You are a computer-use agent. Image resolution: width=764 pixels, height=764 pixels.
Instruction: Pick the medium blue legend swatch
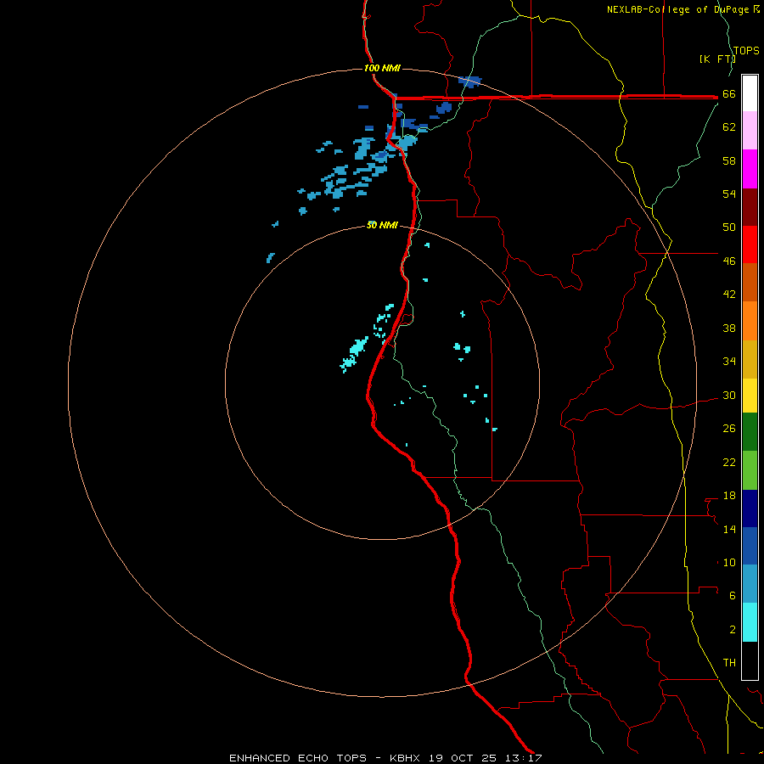click(750, 546)
